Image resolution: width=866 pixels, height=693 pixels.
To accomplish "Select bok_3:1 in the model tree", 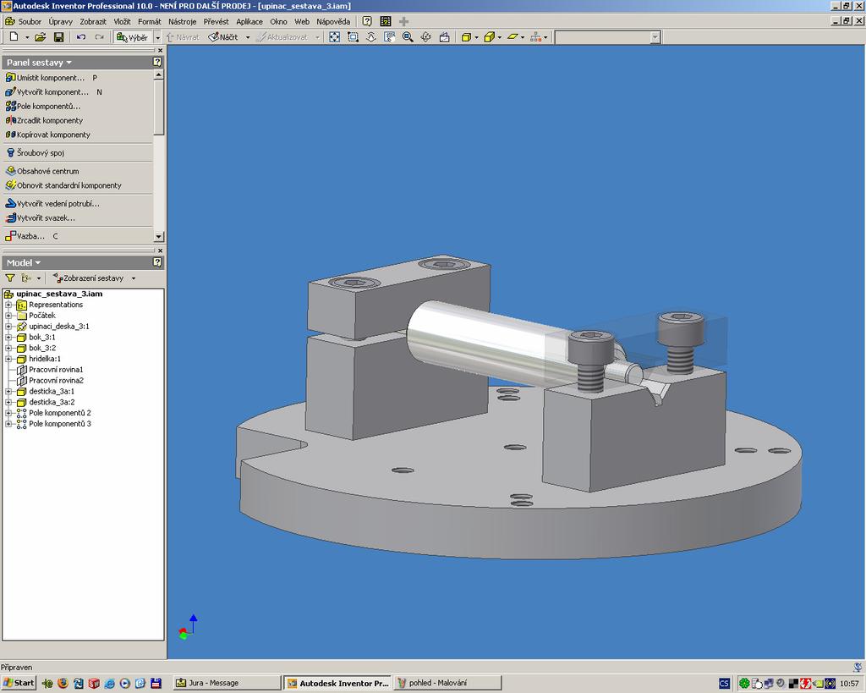I will pyautogui.click(x=42, y=337).
